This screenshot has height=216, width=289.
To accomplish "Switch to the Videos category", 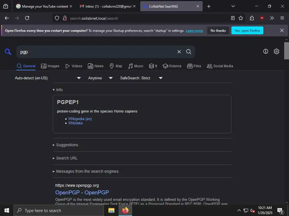I will 74,66.
